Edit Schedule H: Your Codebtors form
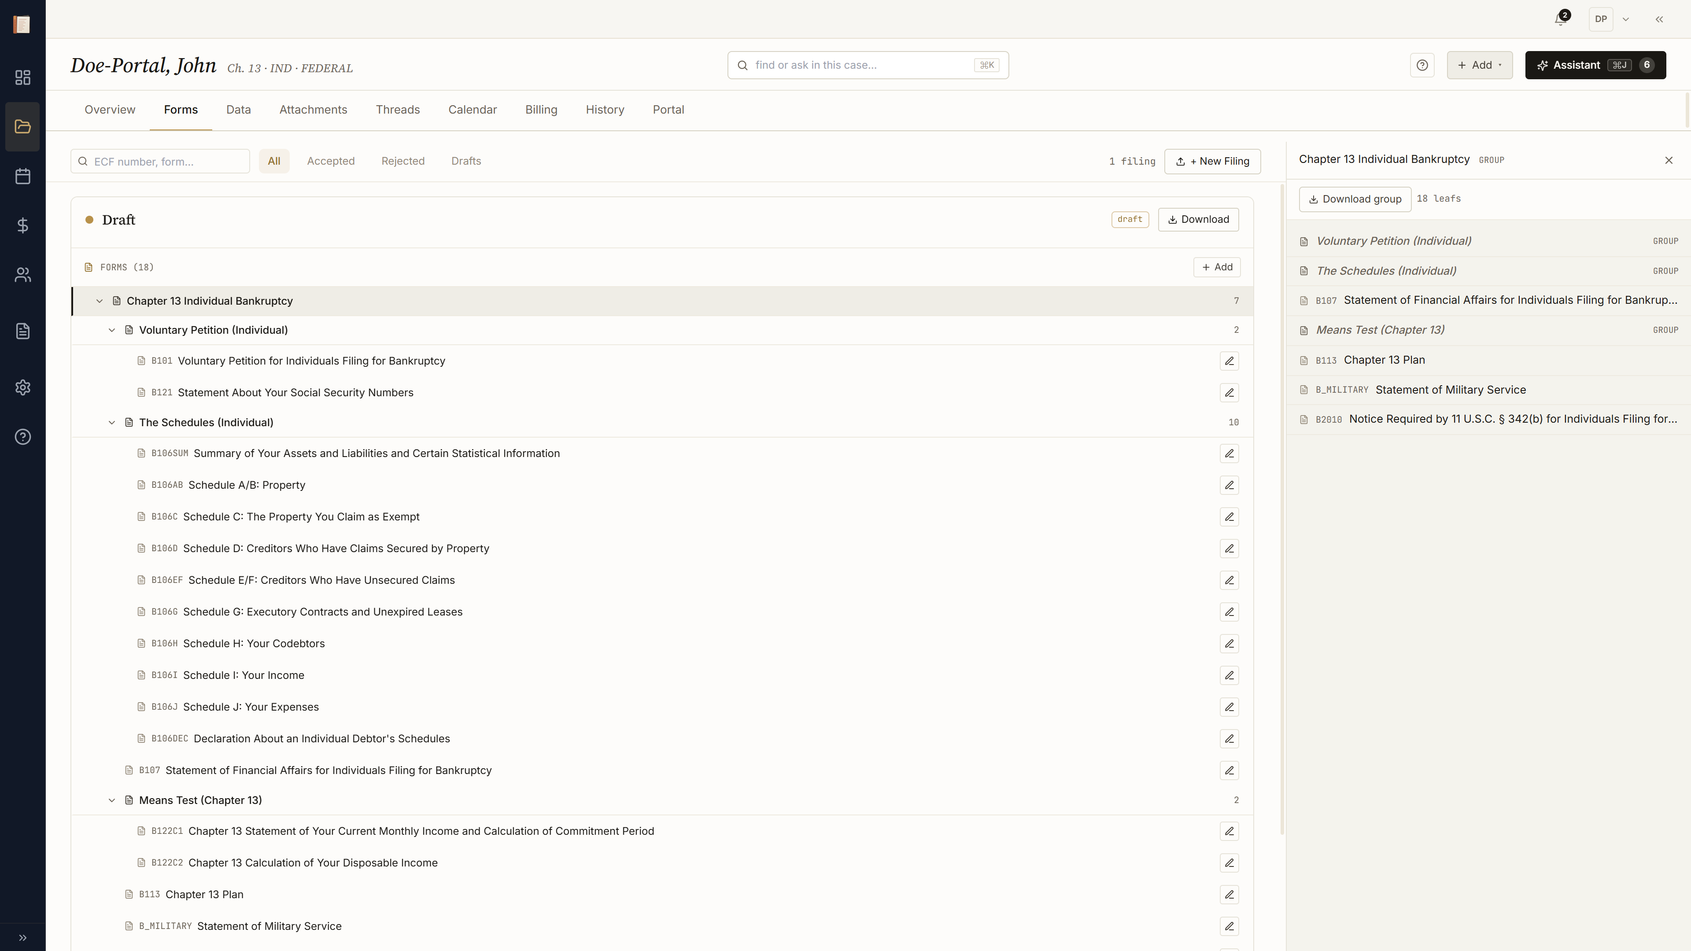Image resolution: width=1691 pixels, height=951 pixels. tap(1229, 643)
